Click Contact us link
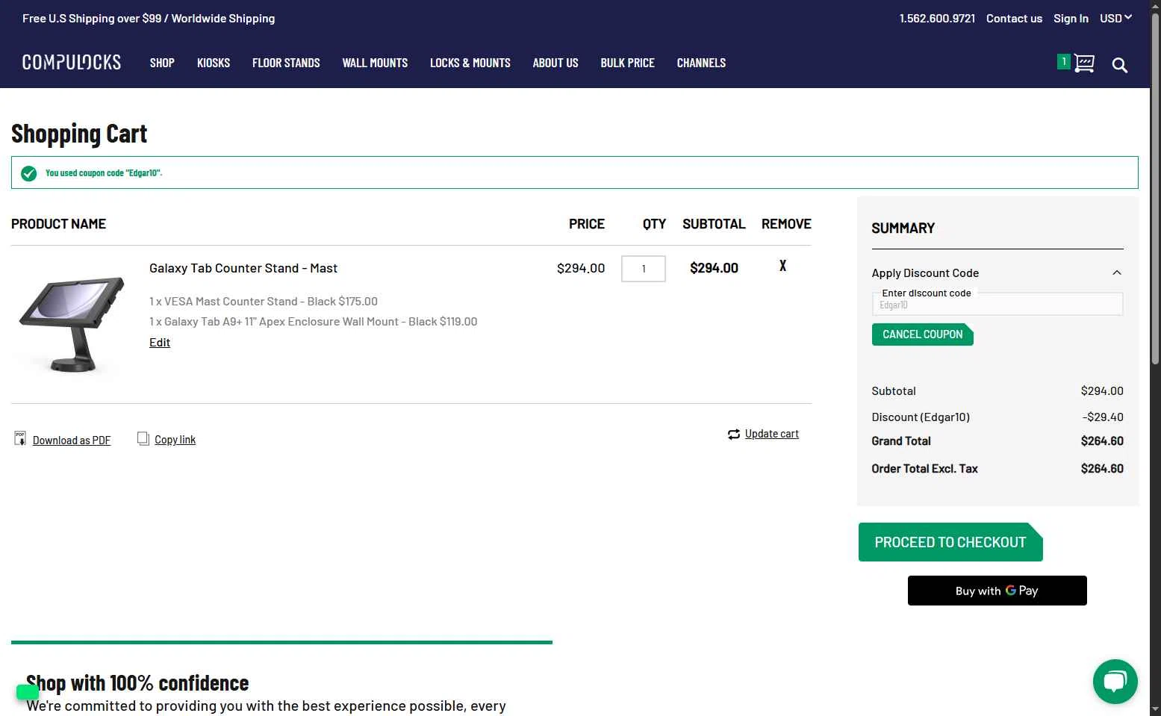The height and width of the screenshot is (716, 1161). pos(1014,18)
